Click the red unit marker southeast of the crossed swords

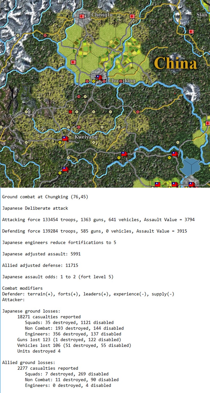(79, 127)
